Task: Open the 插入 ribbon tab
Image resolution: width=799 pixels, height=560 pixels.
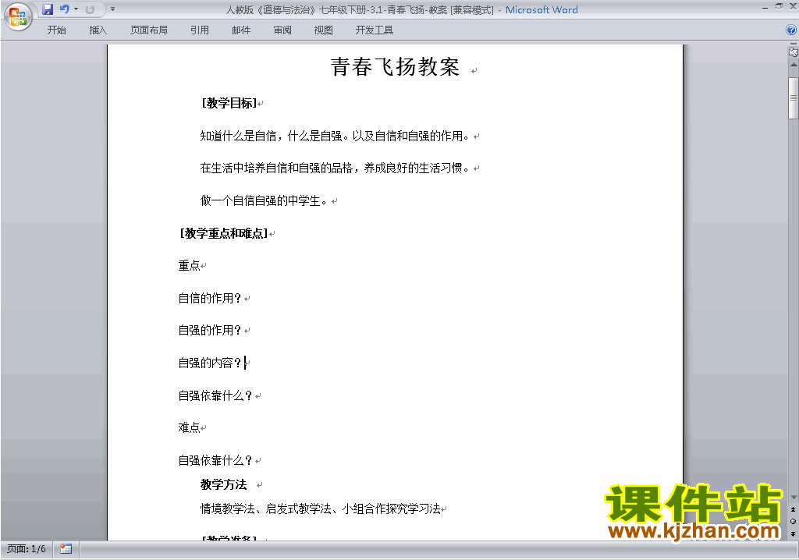Action: [98, 30]
